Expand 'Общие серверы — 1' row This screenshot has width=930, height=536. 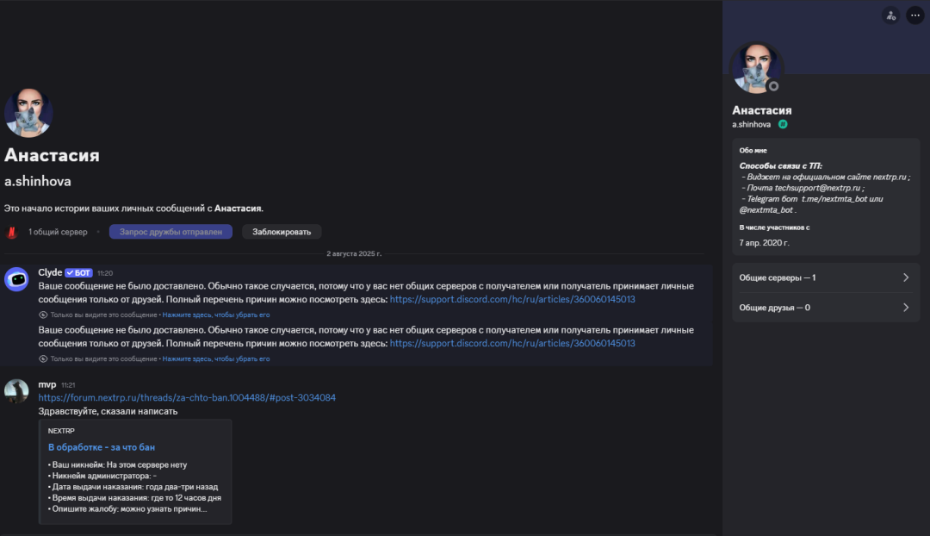[826, 277]
